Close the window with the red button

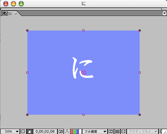(6, 4)
